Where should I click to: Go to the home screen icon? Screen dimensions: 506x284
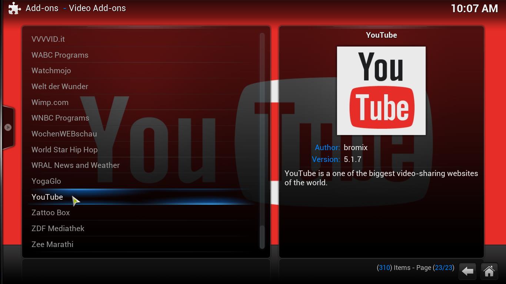click(x=489, y=271)
